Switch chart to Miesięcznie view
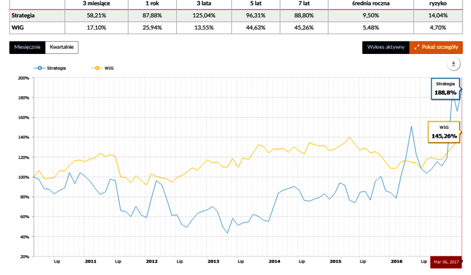The height and width of the screenshot is (275, 471). coord(28,47)
